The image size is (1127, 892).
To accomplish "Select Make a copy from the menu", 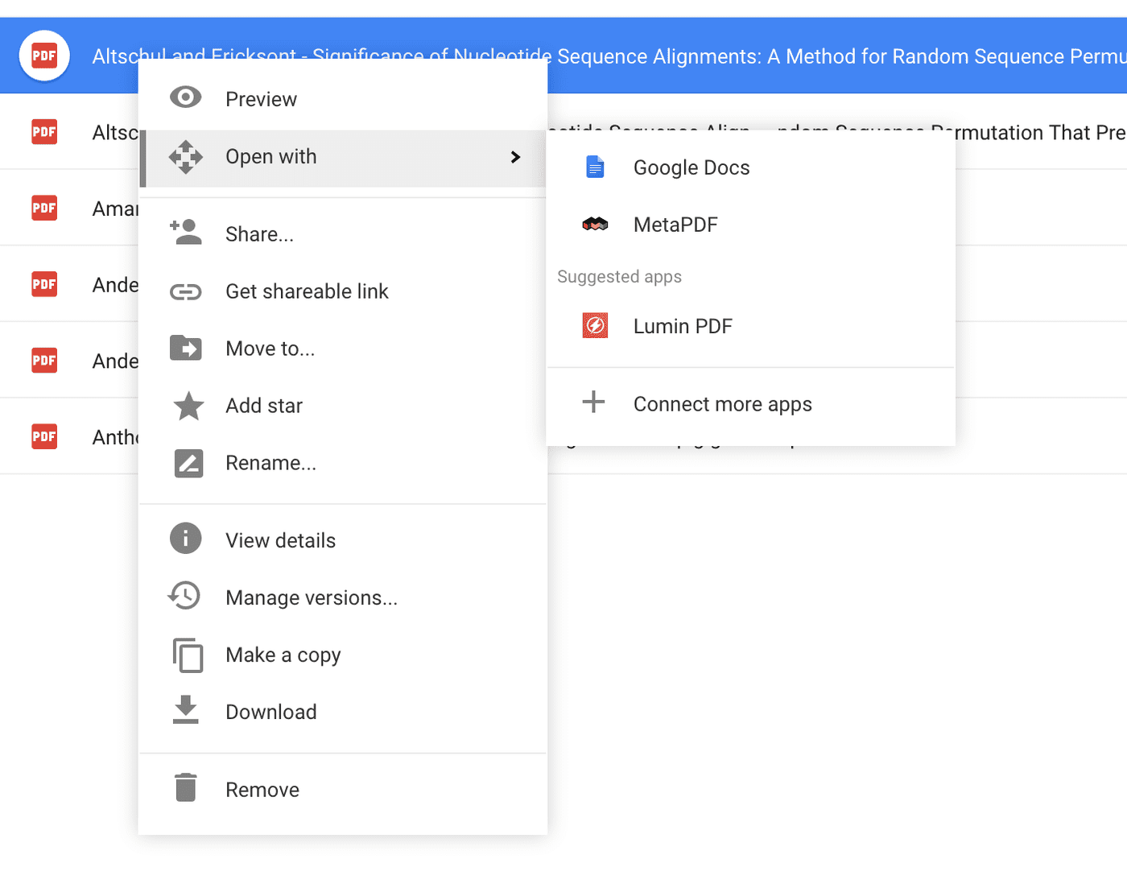I will pyautogui.click(x=283, y=655).
